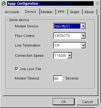This screenshot has height=108, width=101.
Task: Click the Modem Timeout input field
Action: pyautogui.click(x=58, y=78)
